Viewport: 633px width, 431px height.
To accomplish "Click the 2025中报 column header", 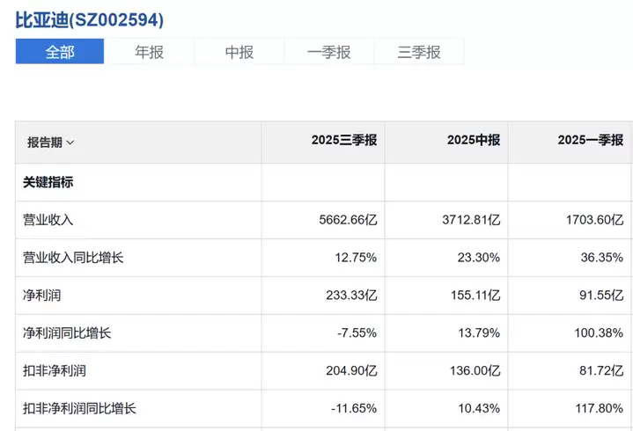I will [473, 141].
